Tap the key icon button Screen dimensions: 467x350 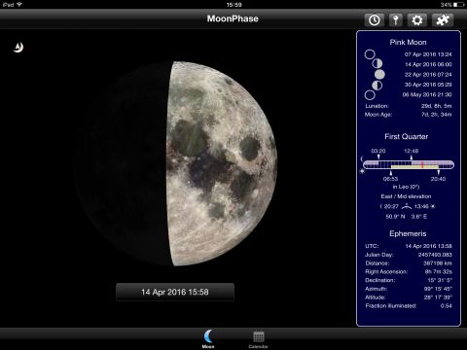click(x=395, y=20)
